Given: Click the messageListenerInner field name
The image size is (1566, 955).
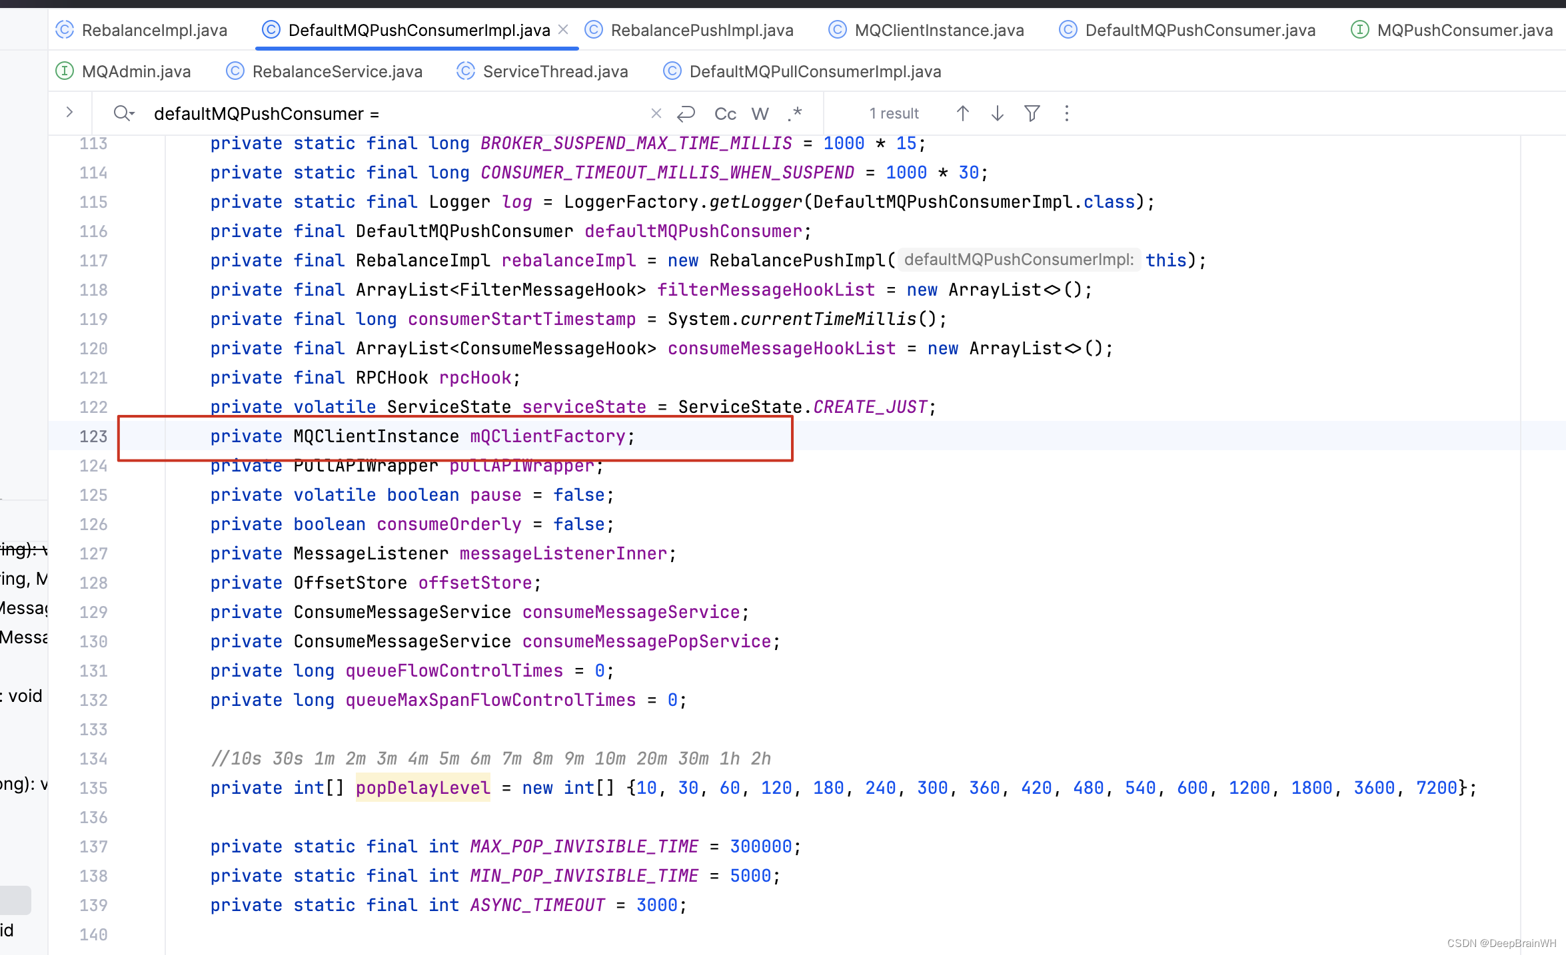Looking at the screenshot, I should point(563,553).
